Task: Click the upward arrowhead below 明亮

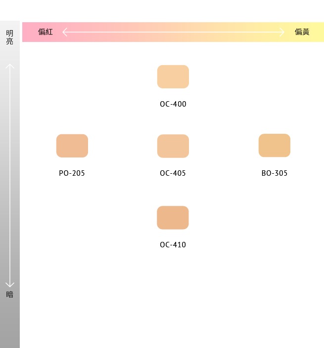Action: [x=10, y=66]
